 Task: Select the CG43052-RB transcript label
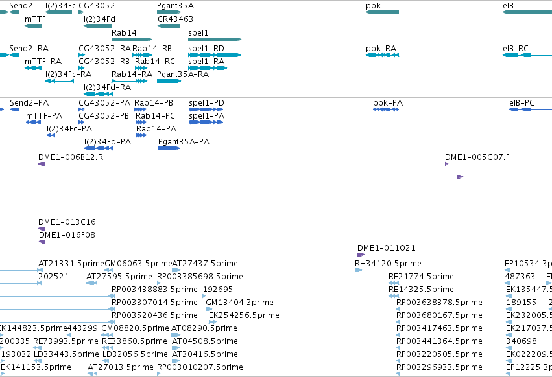coord(104,62)
